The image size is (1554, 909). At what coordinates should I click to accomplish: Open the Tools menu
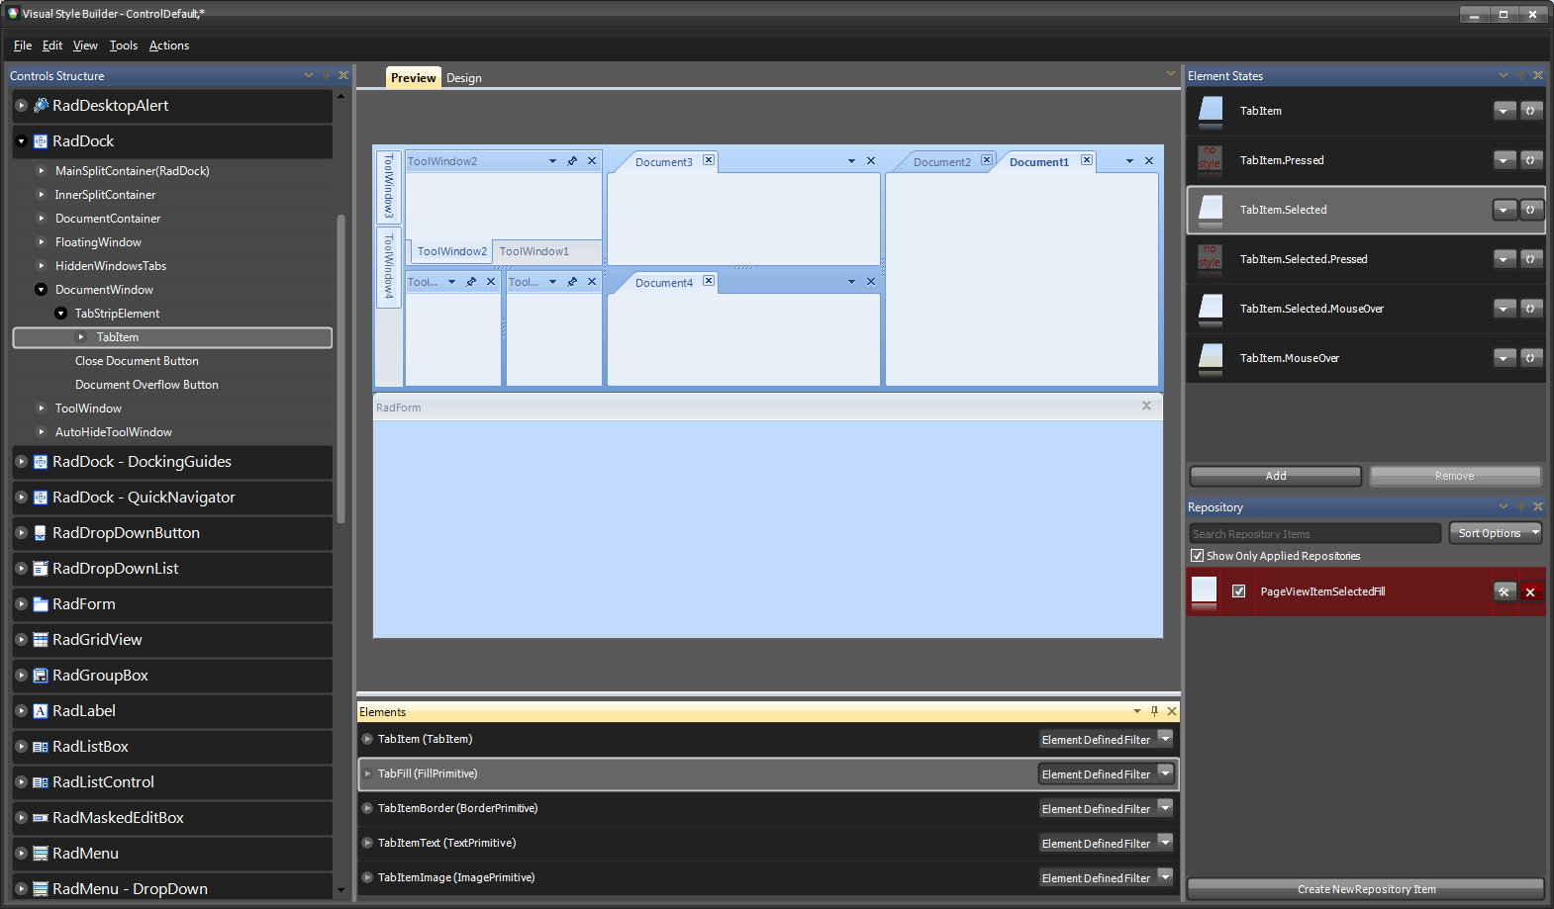coord(124,45)
